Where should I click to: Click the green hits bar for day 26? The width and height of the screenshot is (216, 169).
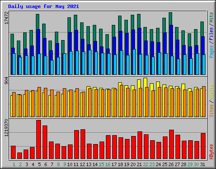pyautogui.click(x=170, y=19)
